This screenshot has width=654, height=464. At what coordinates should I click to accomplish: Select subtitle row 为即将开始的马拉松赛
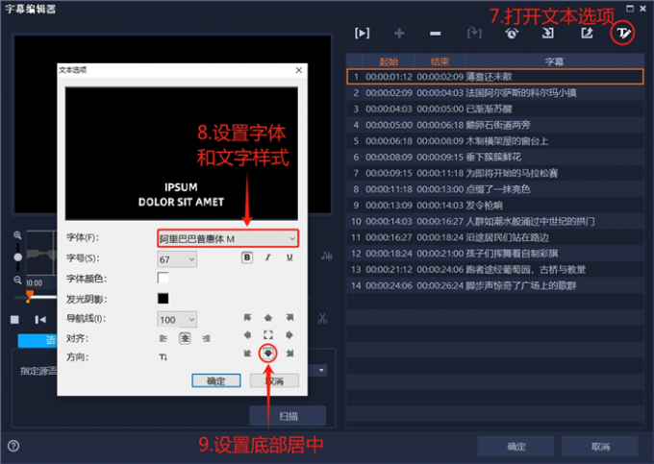pyautogui.click(x=494, y=173)
